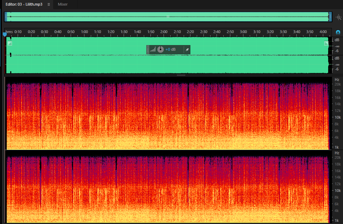Click the waveform/spectral divider grip
Image resolution: width=343 pixels, height=224 pixels.
(181, 75)
